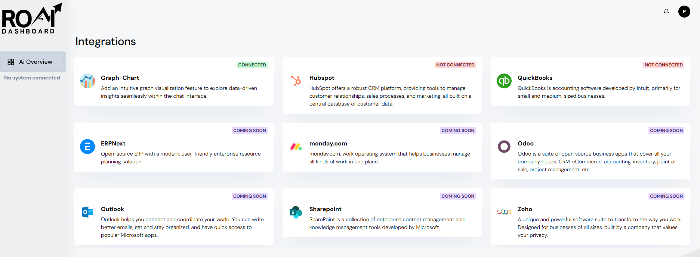Click the Sharepoint logo icon
Image resolution: width=700 pixels, height=257 pixels.
tap(296, 212)
